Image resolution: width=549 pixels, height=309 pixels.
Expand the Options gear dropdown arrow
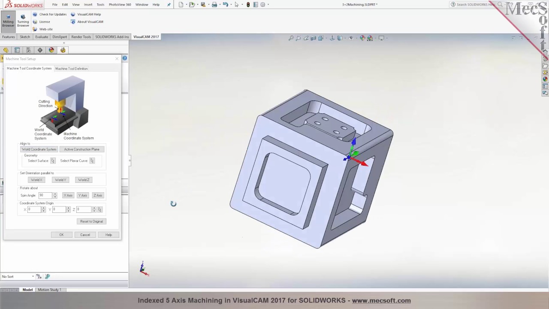pos(268,5)
